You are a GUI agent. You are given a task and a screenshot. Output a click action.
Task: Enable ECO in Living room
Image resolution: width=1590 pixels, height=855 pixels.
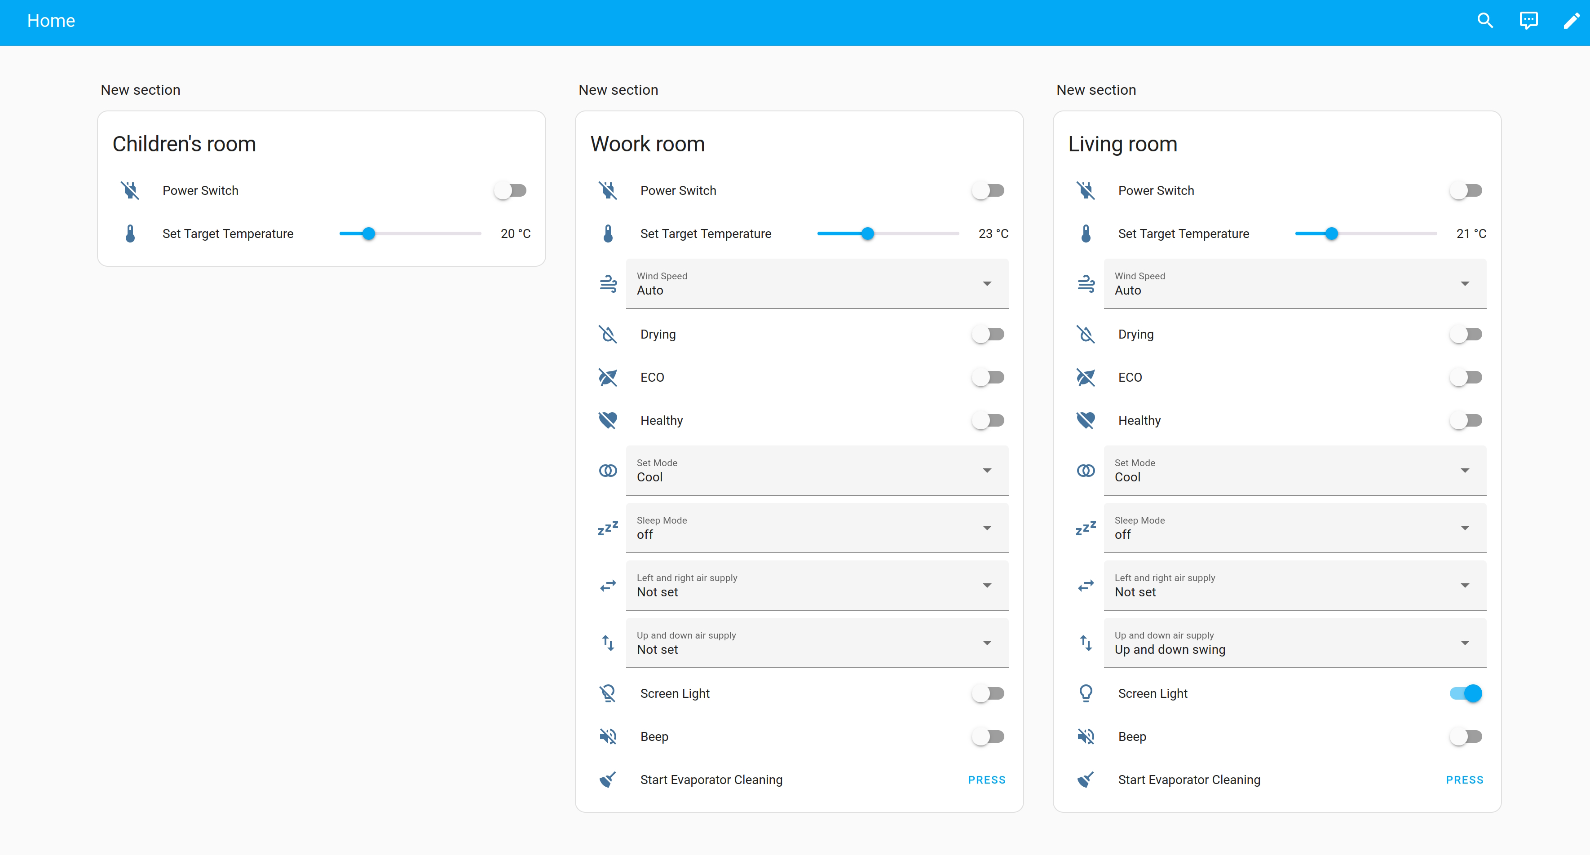click(x=1466, y=378)
